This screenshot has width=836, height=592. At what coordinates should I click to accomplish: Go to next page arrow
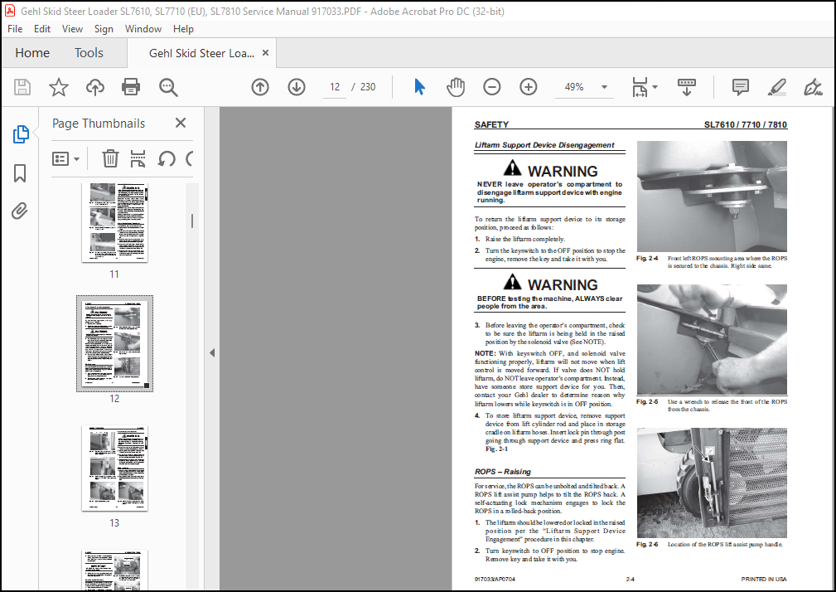(297, 87)
